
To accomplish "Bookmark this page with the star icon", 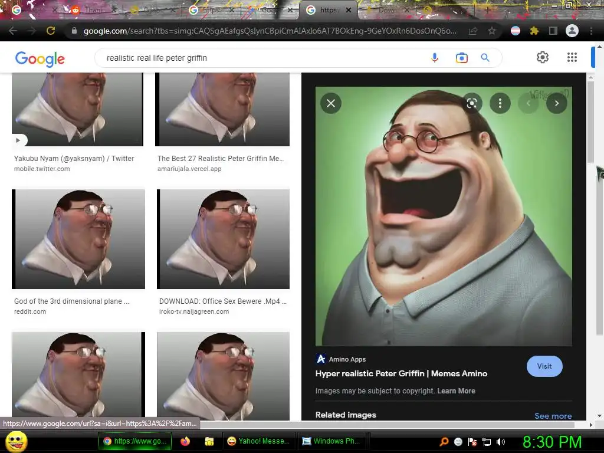I will tap(491, 31).
